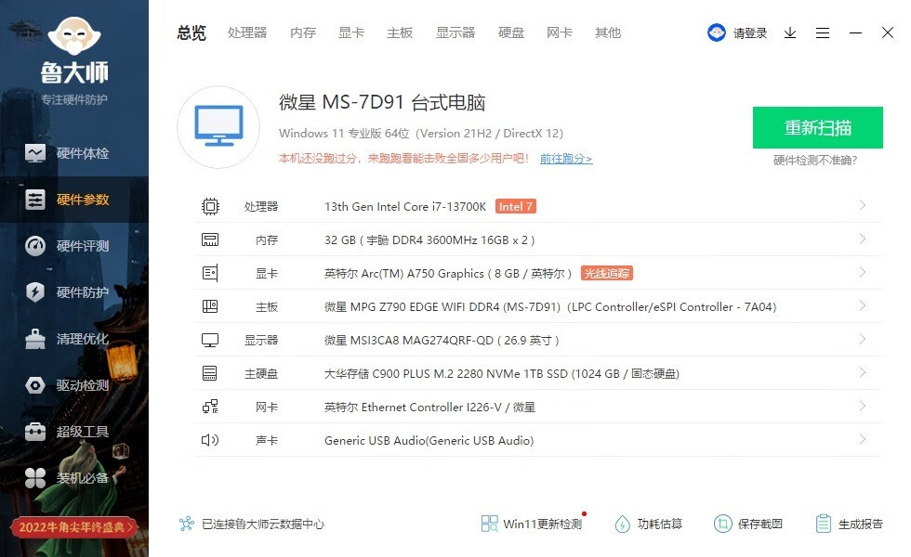Click the 鲁大师 logo avatar

74,36
